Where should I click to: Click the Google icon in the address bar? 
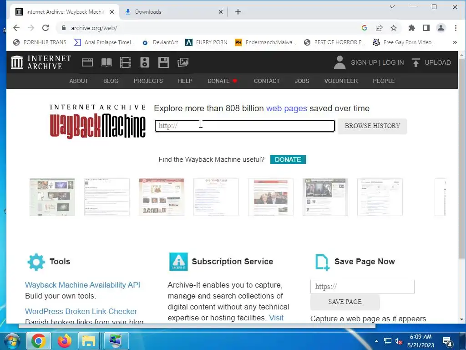click(365, 28)
